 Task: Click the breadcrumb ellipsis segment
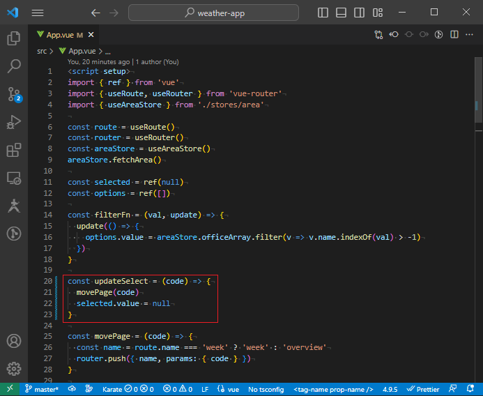[108, 52]
